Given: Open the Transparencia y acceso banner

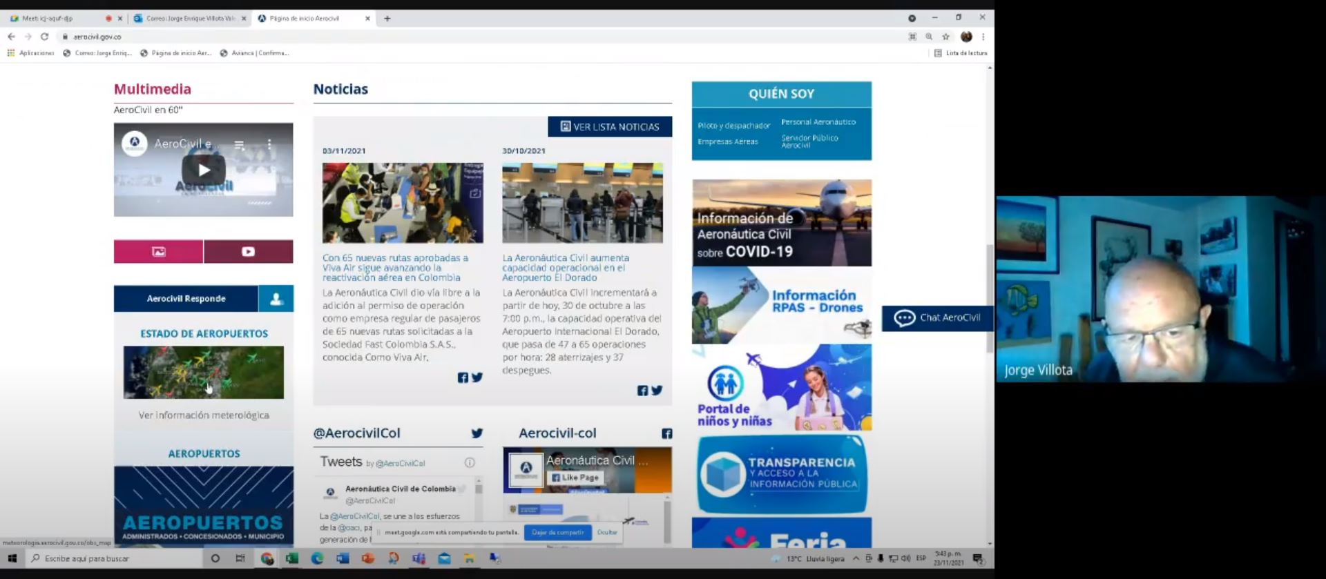Looking at the screenshot, I should pos(782,474).
